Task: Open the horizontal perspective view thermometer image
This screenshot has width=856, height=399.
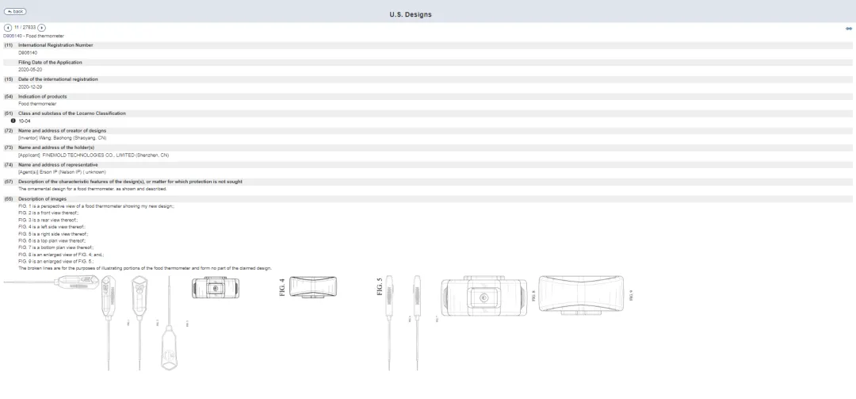Action: [x=51, y=282]
